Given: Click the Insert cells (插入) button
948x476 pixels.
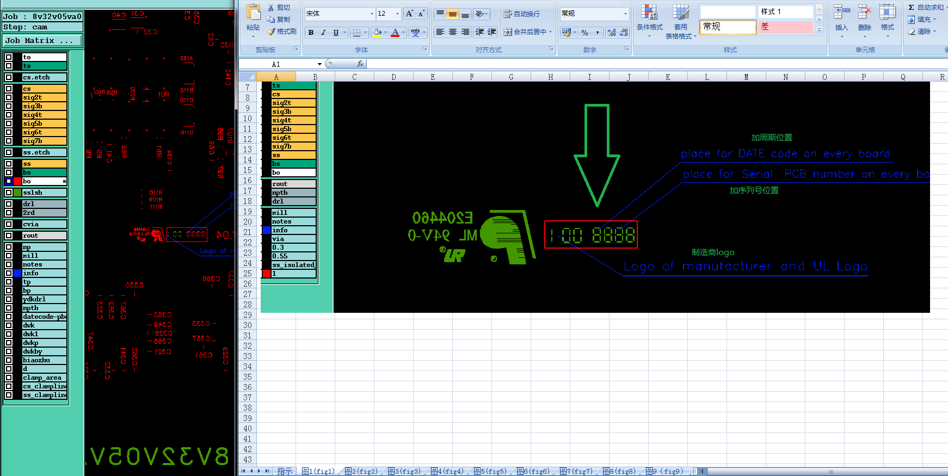Looking at the screenshot, I should [841, 21].
